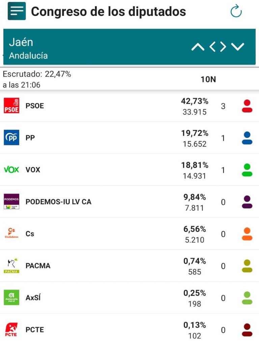This screenshot has height=344, width=259.
Task: Select the 10N column header
Action: [208, 79]
